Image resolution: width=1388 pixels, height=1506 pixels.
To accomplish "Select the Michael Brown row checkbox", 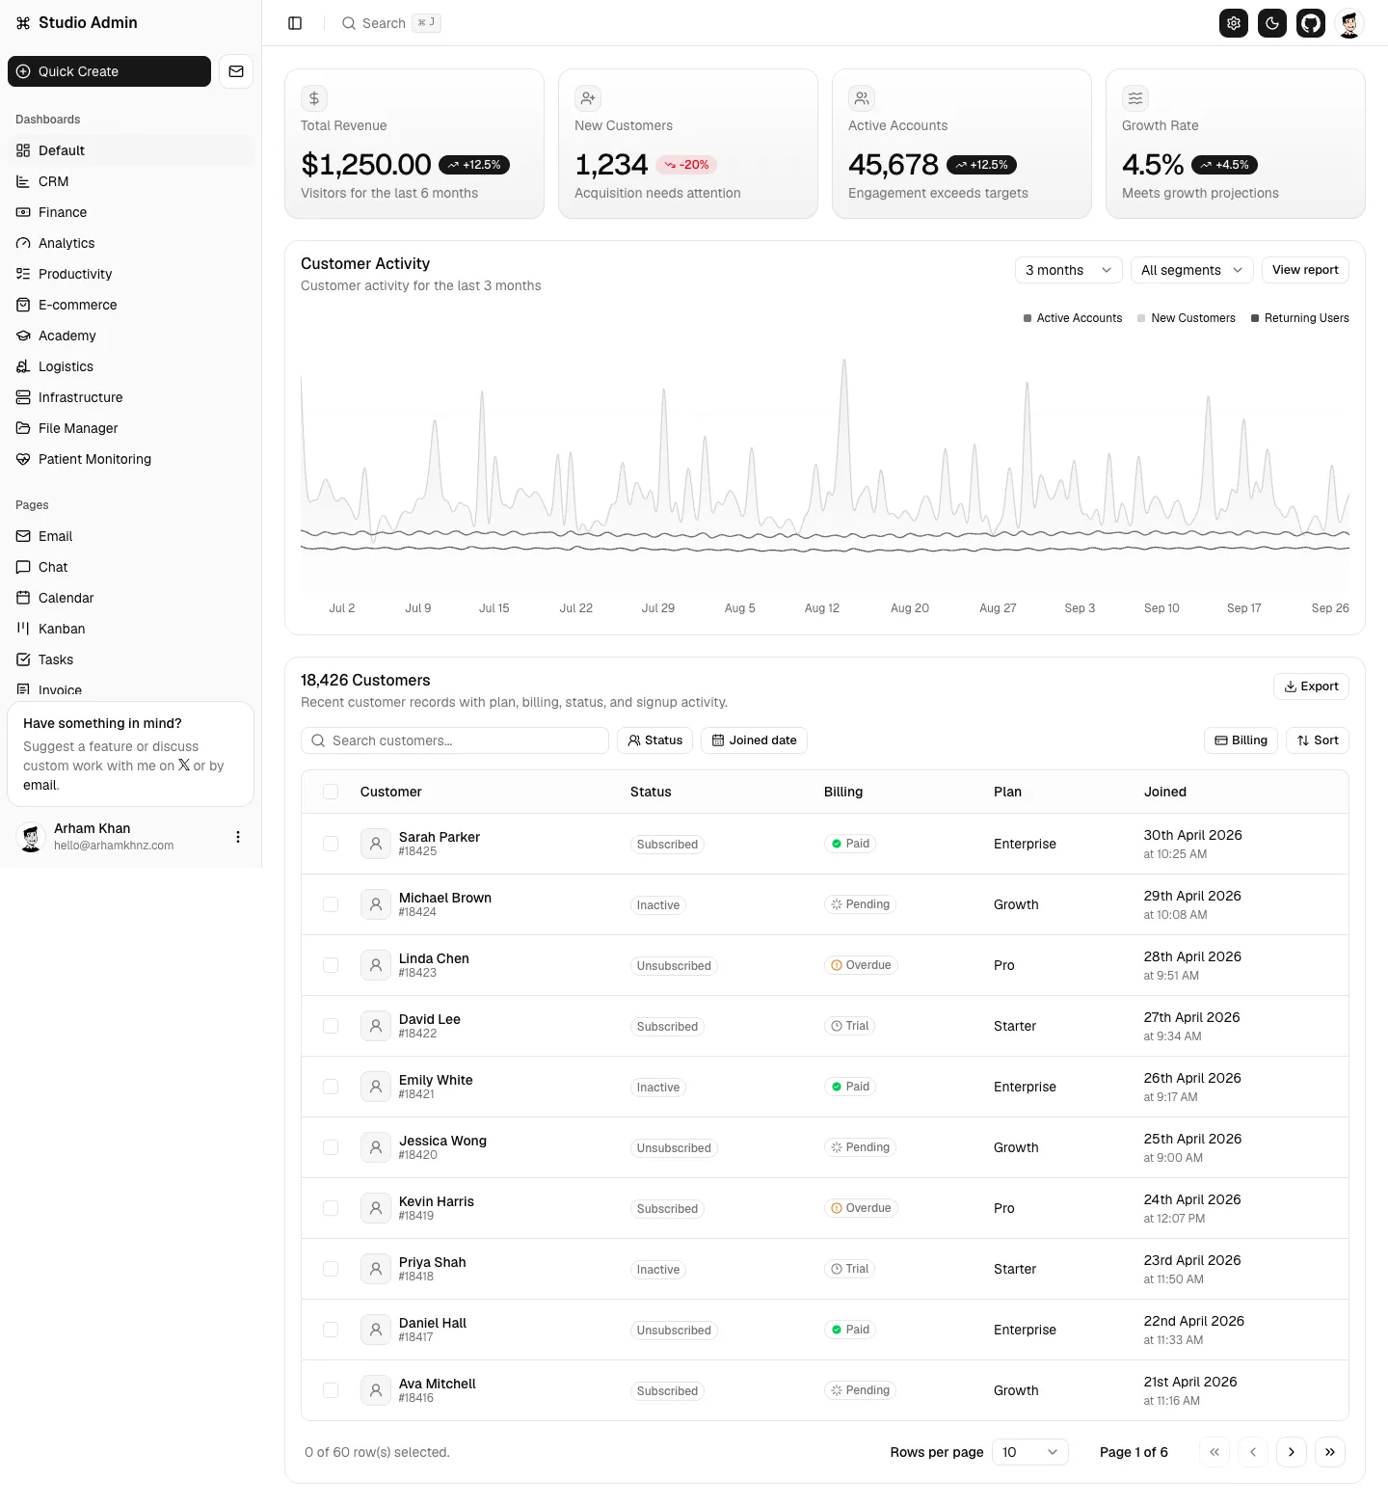I will click(x=331, y=904).
